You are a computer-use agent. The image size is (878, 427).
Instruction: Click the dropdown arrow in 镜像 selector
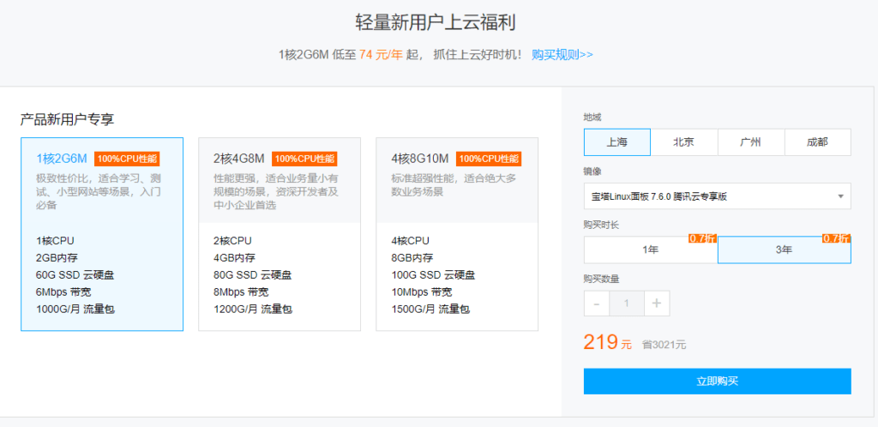(840, 196)
